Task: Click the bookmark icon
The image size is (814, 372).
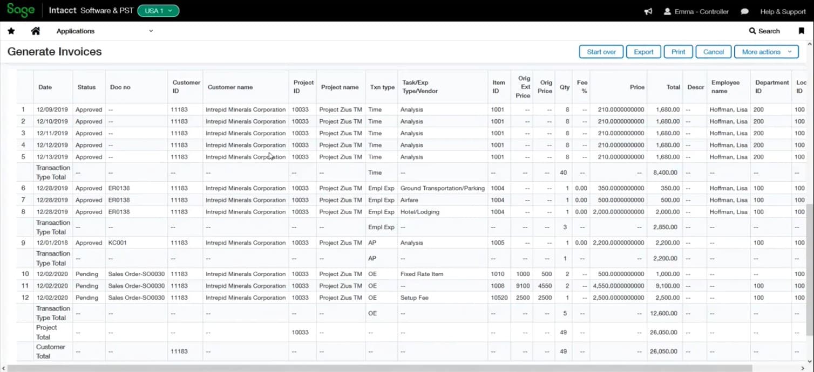Action: coord(801,31)
